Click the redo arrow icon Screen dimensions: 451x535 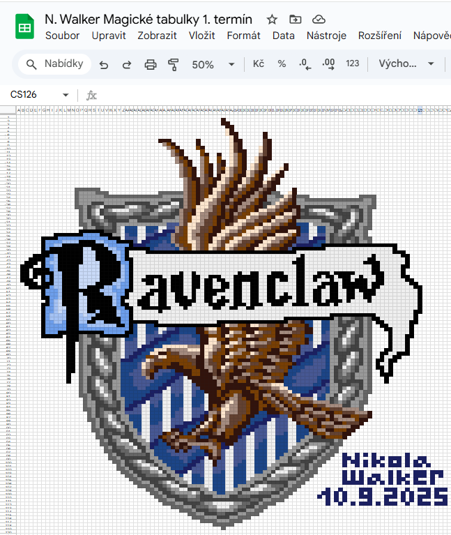[127, 64]
